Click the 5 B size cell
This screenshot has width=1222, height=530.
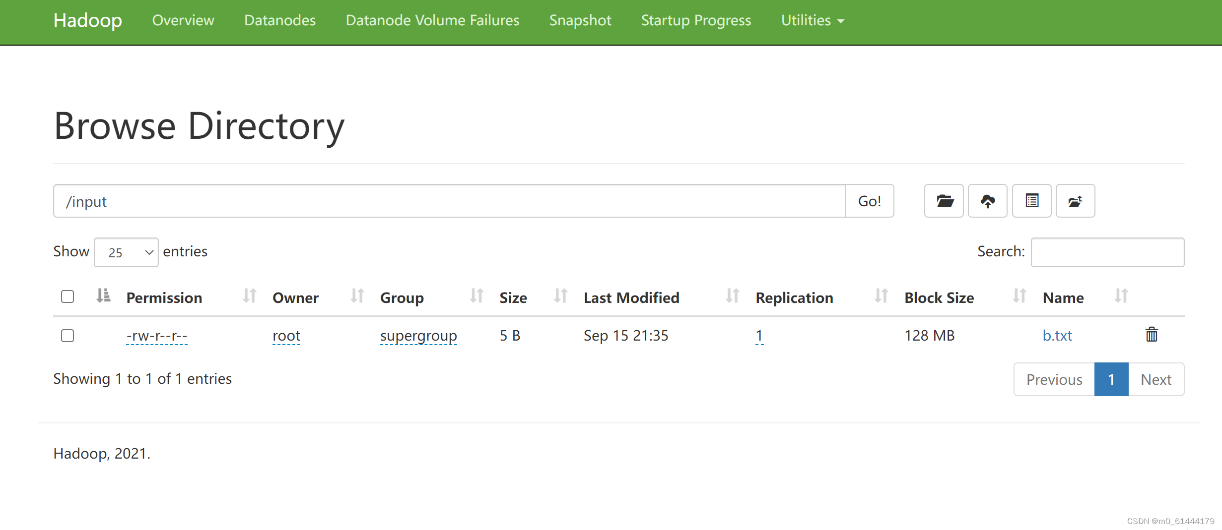(510, 336)
